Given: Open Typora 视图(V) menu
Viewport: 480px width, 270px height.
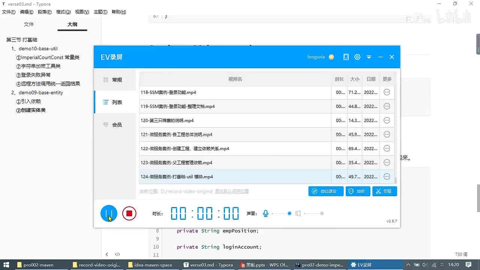Looking at the screenshot, I should [82, 12].
